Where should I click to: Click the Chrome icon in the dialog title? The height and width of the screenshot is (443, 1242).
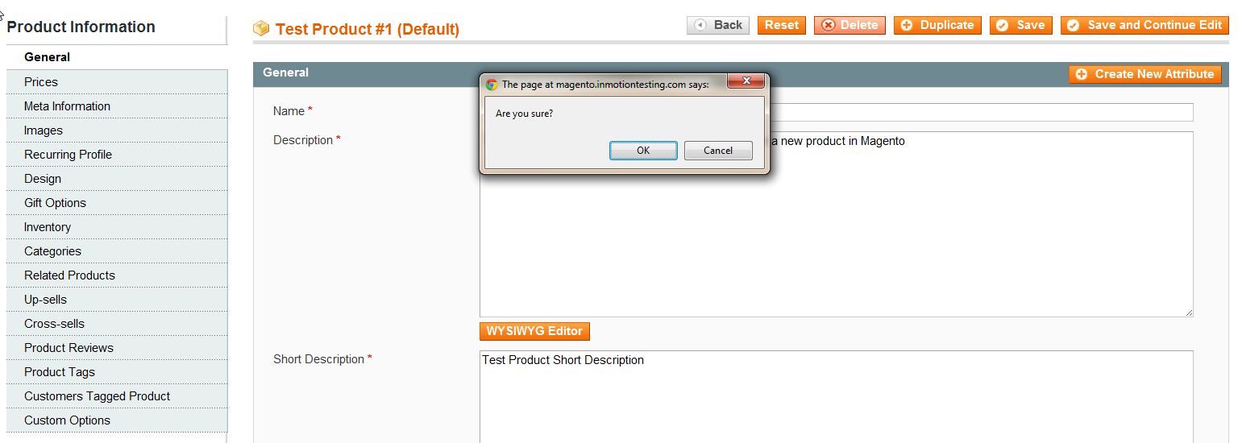[x=492, y=84]
